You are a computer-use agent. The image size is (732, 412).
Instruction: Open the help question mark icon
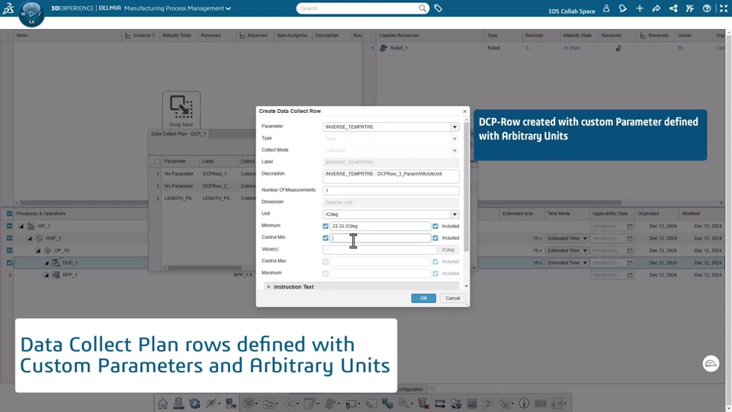707,8
